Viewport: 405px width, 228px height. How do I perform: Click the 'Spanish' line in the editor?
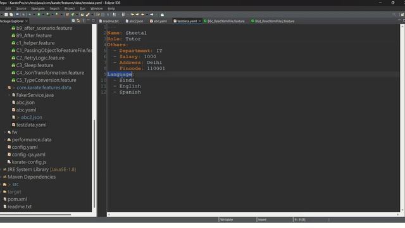[x=130, y=92]
